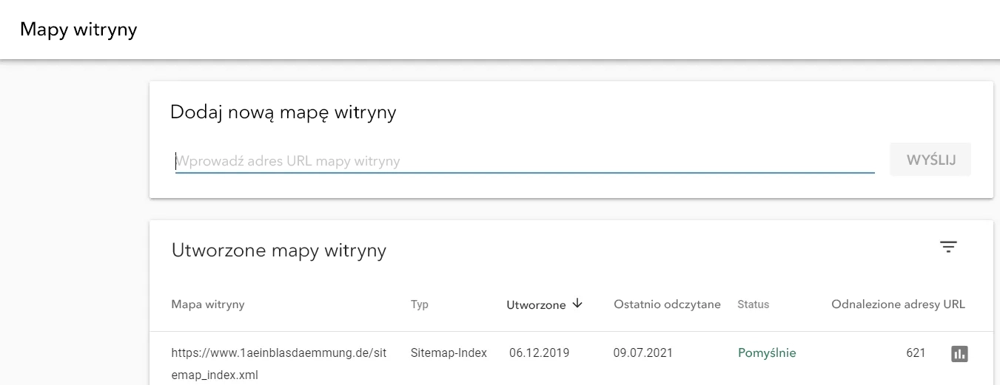This screenshot has width=1000, height=385.
Task: Toggle the sort arrow beside Utworzone
Action: [x=578, y=304]
